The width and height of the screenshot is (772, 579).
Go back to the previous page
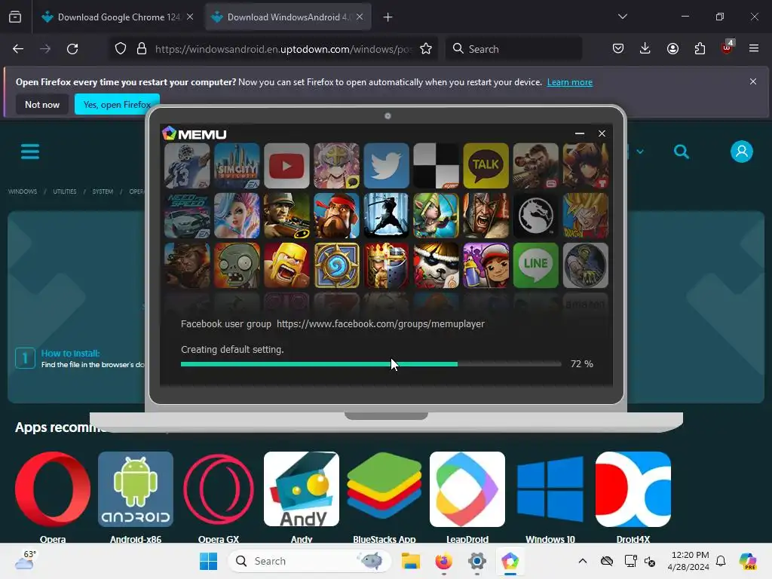pos(18,49)
